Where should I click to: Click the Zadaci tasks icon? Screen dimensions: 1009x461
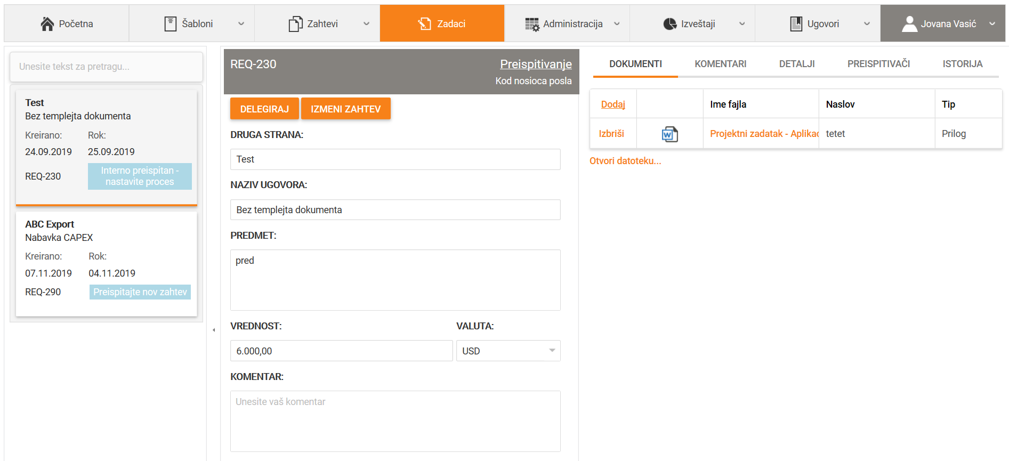tap(424, 24)
